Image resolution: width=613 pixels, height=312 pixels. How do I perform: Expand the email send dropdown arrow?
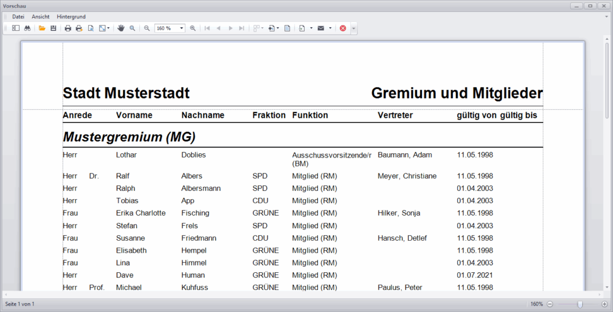pyautogui.click(x=330, y=28)
